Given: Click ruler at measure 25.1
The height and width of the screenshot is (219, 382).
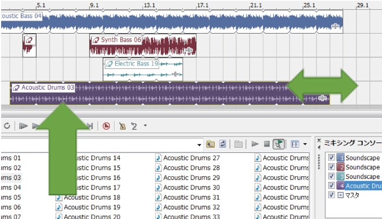Looking at the screenshot, I should (x=309, y=5).
